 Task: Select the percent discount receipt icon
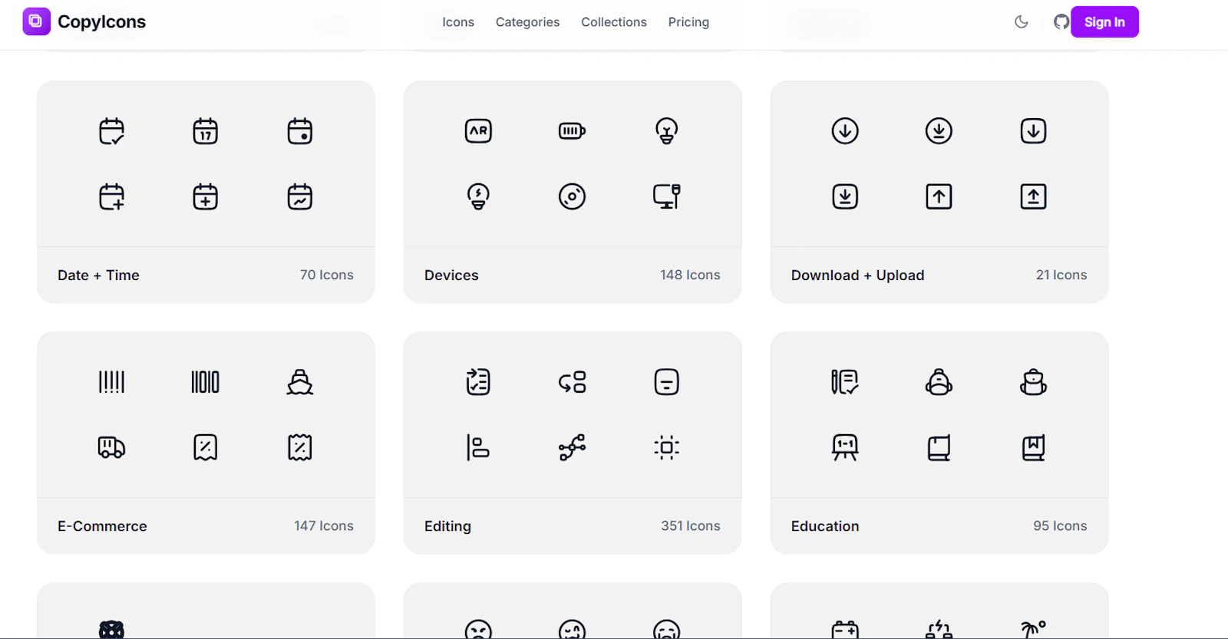[206, 447]
